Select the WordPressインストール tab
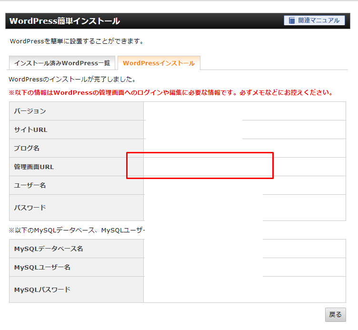 tap(159, 63)
